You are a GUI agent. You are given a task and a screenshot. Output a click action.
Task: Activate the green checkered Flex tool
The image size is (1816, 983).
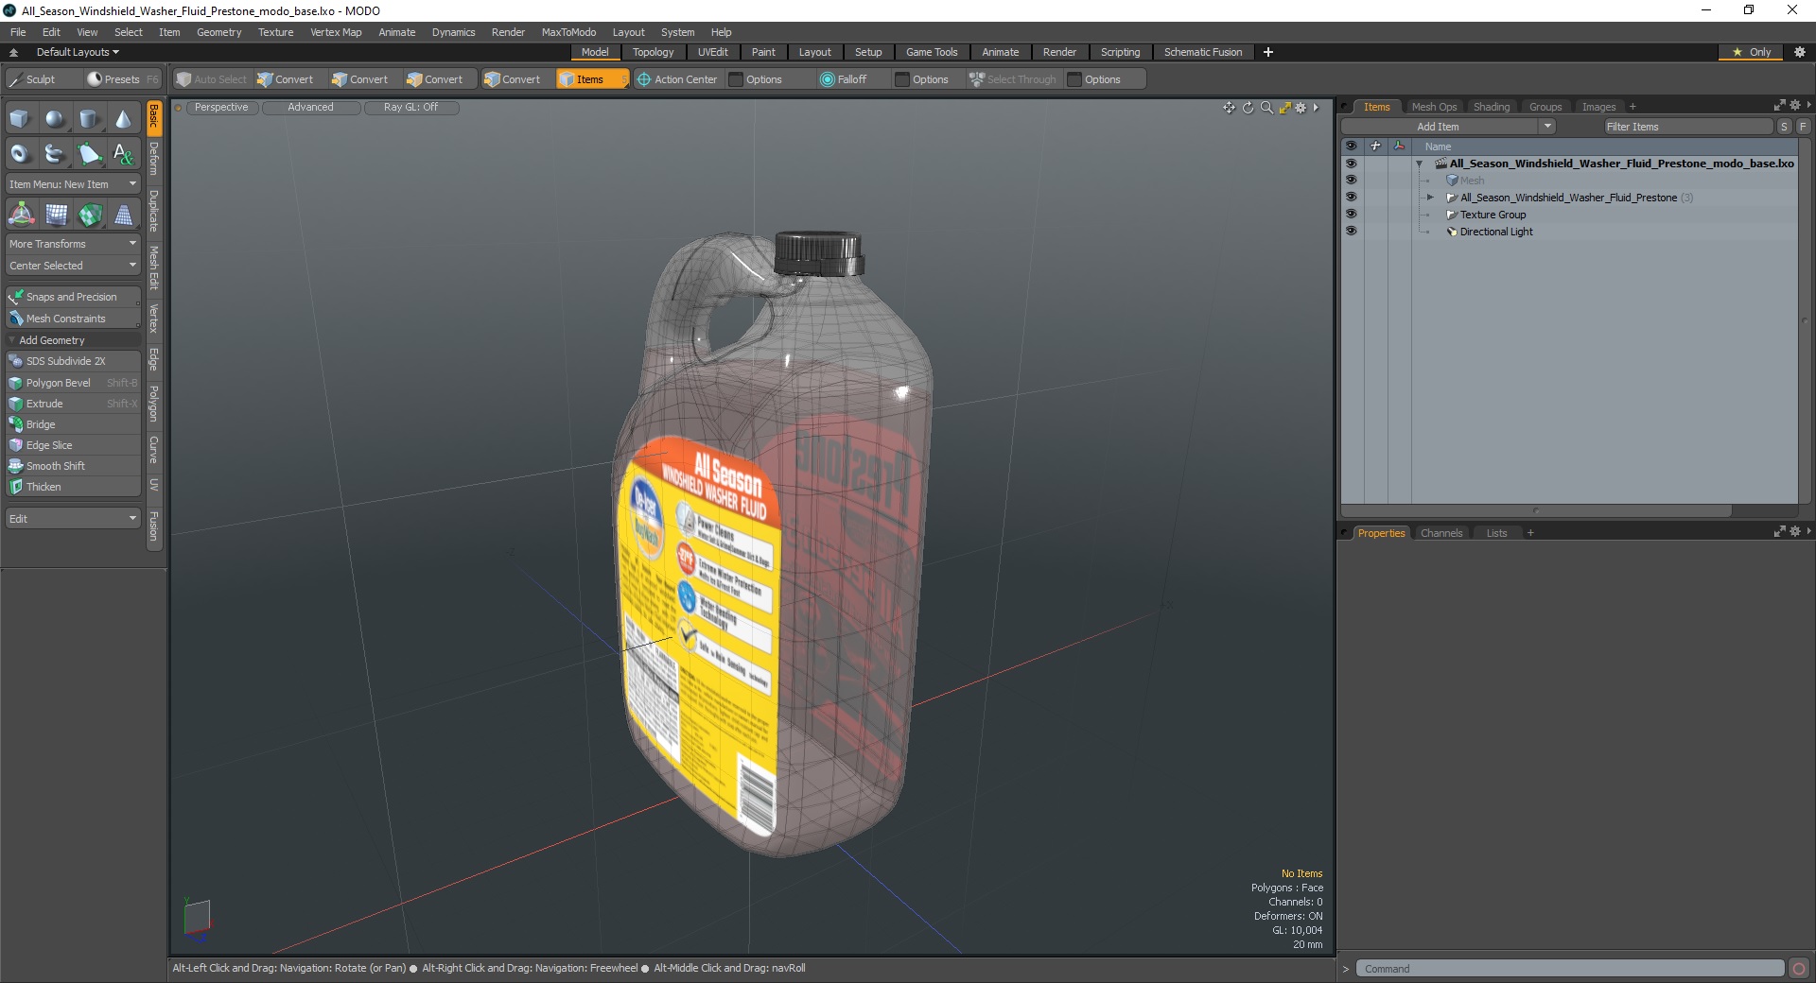(x=90, y=216)
